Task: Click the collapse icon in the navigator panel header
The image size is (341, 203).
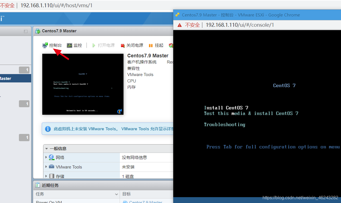Action: (26, 31)
